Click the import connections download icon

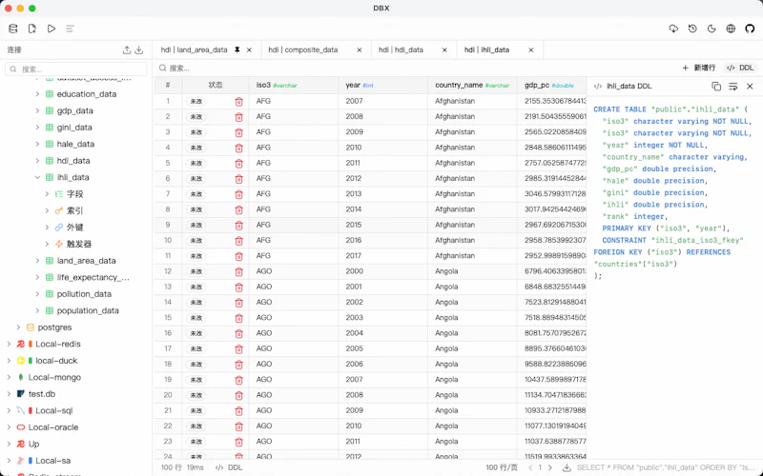pyautogui.click(x=139, y=50)
